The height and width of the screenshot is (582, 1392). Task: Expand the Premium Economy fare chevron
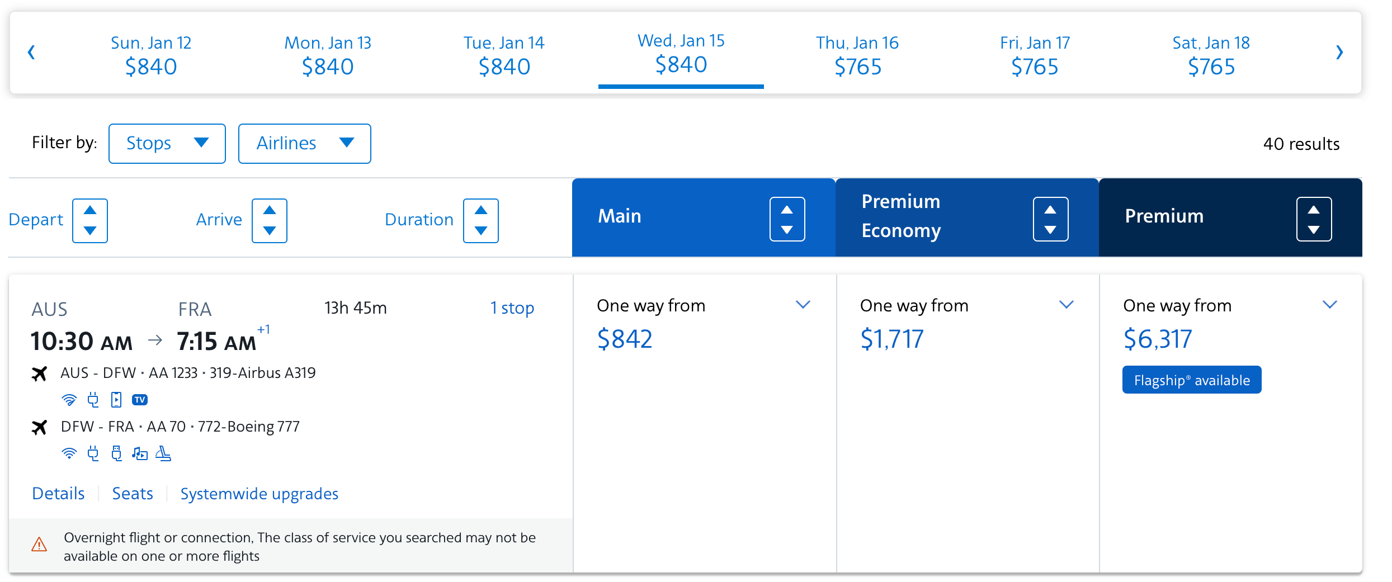coord(1066,305)
